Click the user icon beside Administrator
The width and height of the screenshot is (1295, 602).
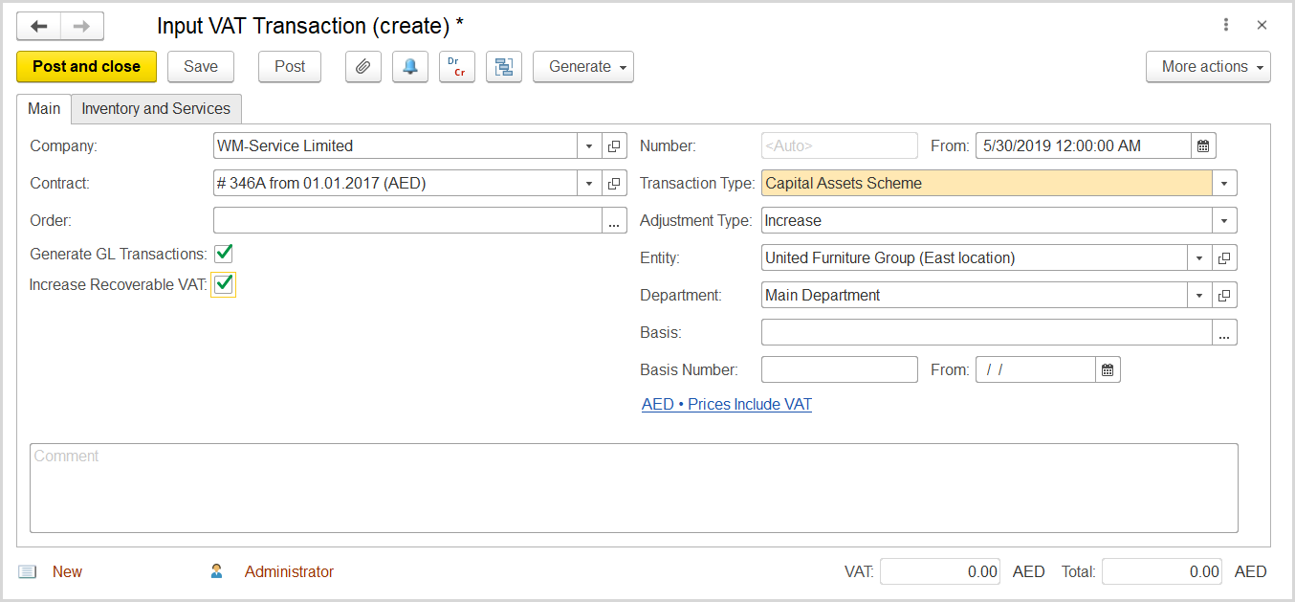[x=216, y=571]
